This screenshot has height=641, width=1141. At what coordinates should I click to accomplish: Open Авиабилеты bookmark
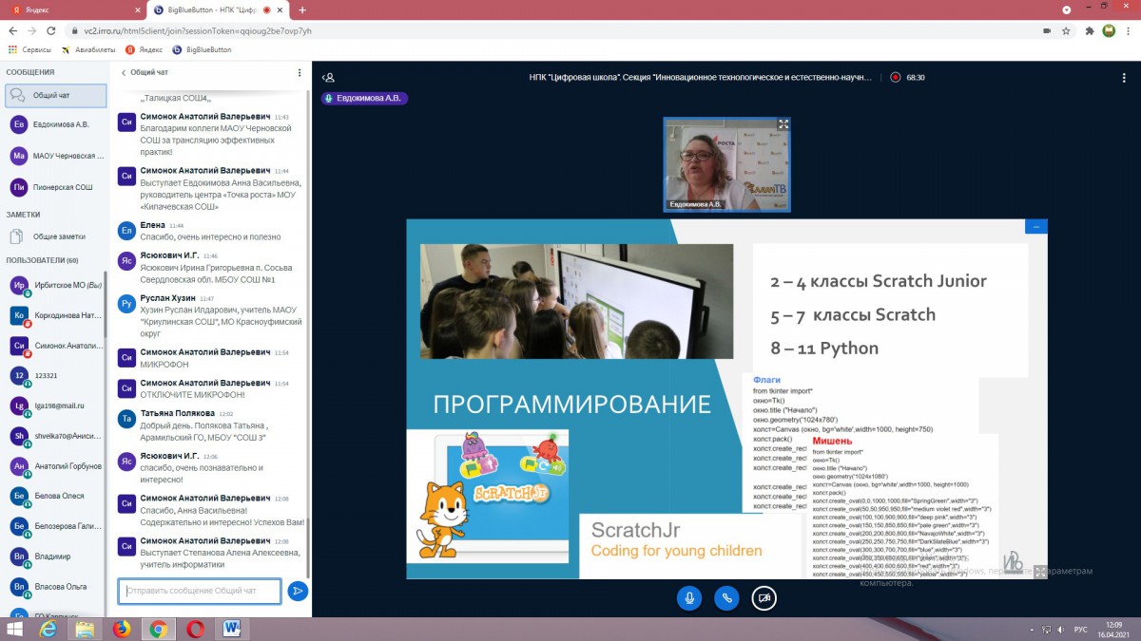pos(88,49)
